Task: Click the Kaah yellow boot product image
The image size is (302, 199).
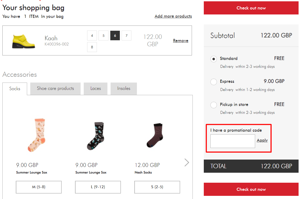Action: pos(23,41)
